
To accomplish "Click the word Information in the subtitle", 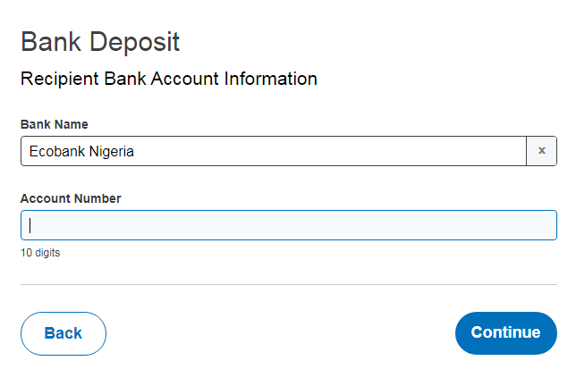I will pyautogui.click(x=271, y=79).
